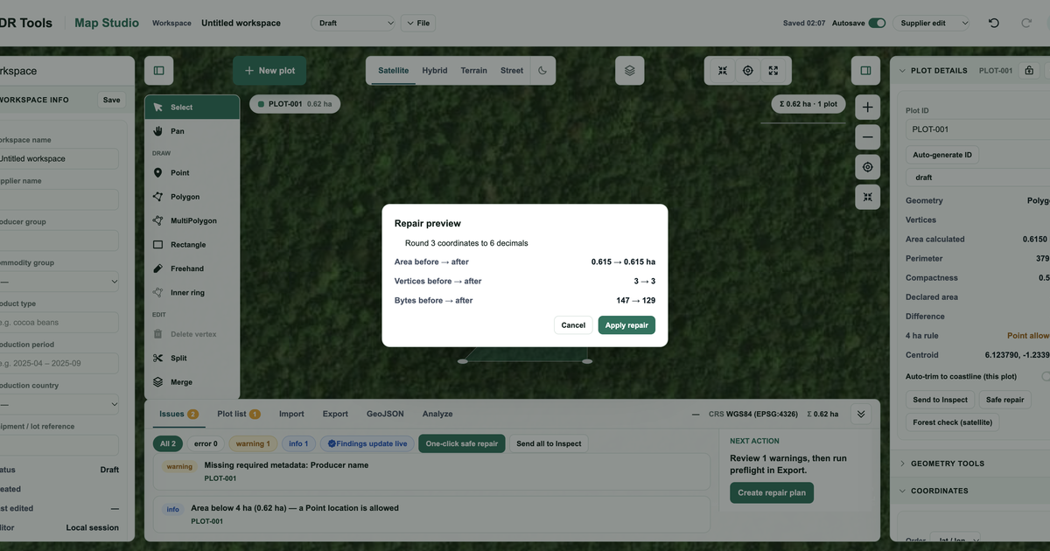Expand map to fullscreen icon

[x=773, y=71]
